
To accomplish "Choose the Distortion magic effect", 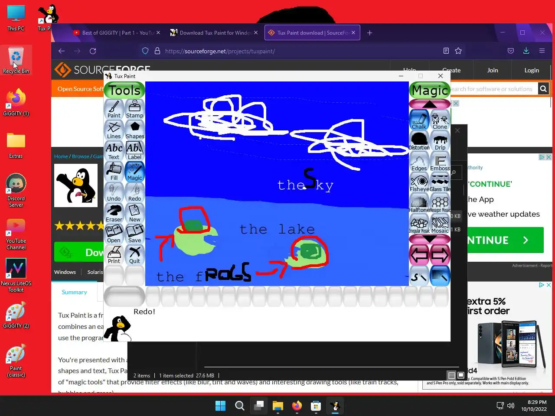I will [x=419, y=141].
